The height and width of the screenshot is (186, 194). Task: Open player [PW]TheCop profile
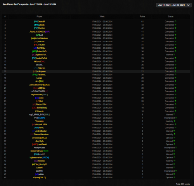pos(39,28)
